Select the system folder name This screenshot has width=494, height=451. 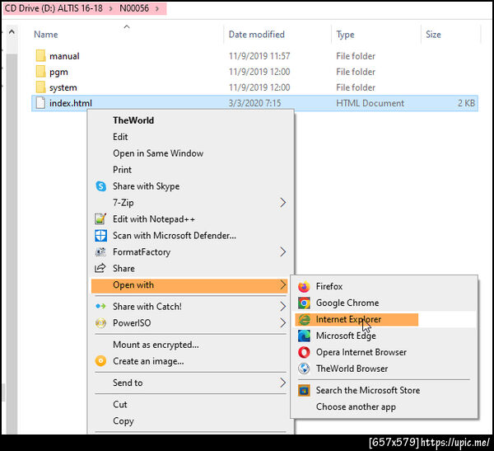coord(63,87)
